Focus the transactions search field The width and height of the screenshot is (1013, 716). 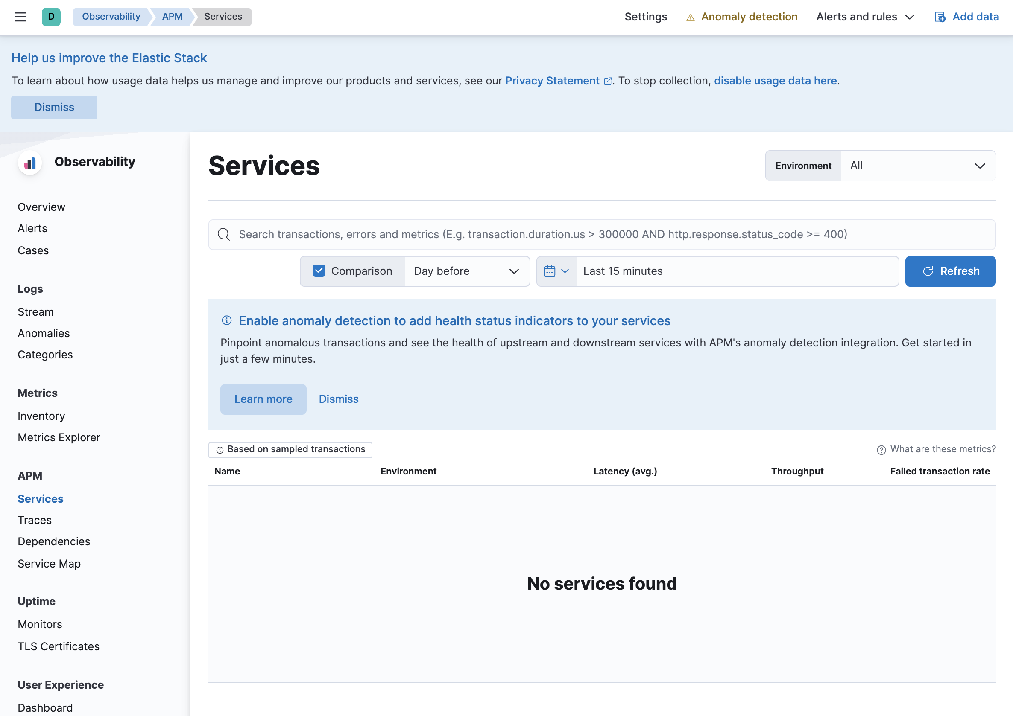[x=602, y=235]
